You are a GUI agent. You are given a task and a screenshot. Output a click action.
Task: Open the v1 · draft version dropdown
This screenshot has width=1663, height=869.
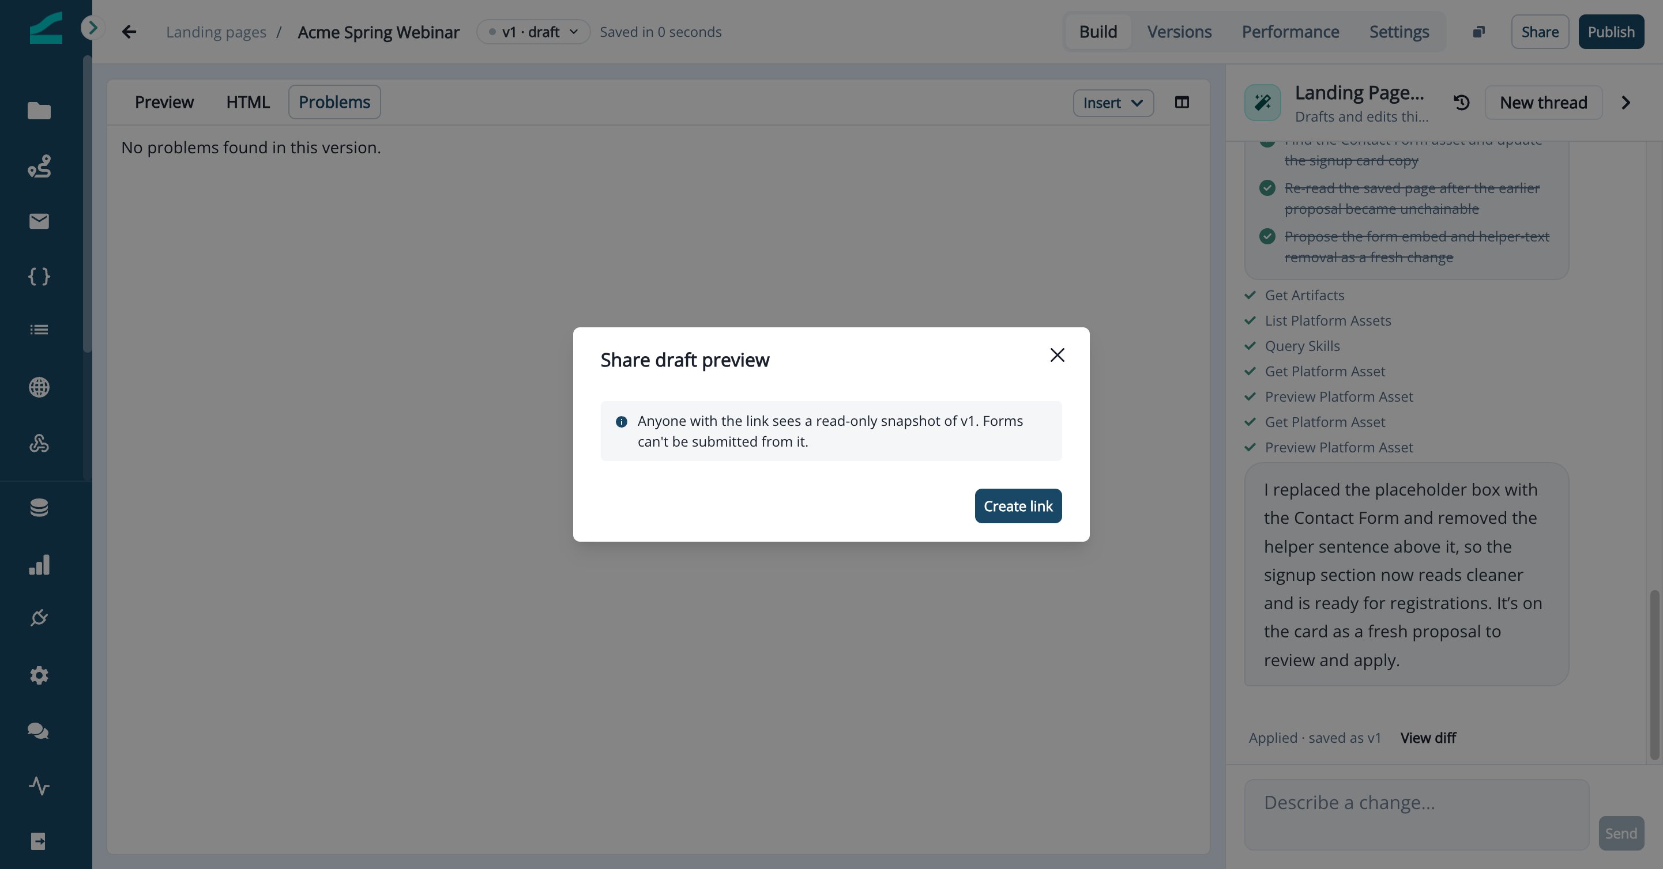tap(533, 32)
